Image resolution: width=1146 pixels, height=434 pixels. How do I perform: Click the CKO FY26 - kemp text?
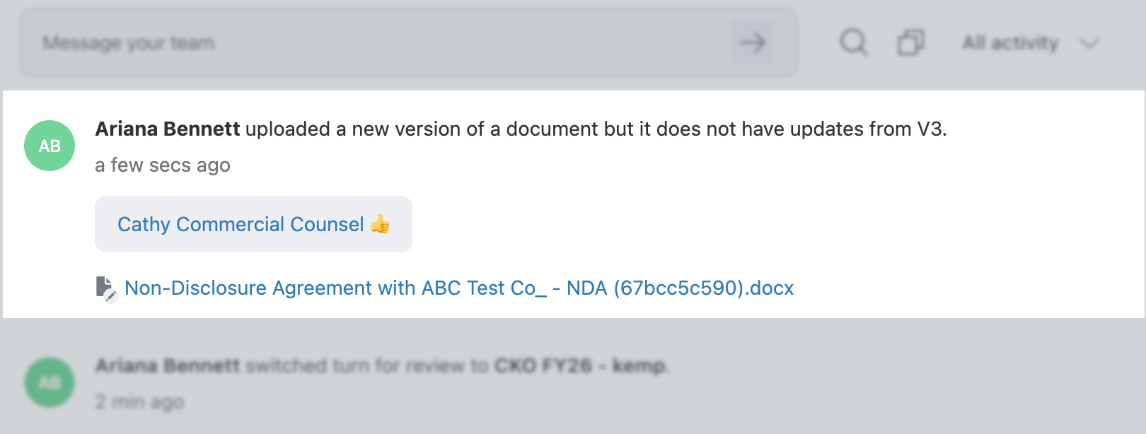(x=580, y=365)
